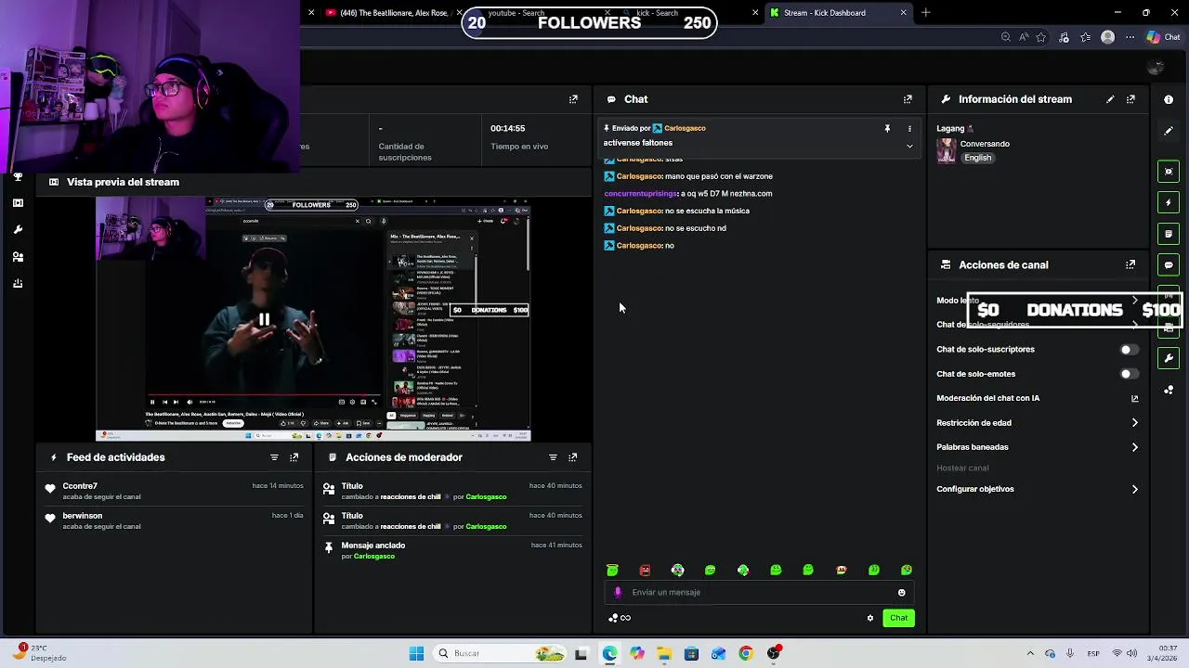Unpin the pinned chat message
This screenshot has height=668, width=1189.
pyautogui.click(x=887, y=128)
